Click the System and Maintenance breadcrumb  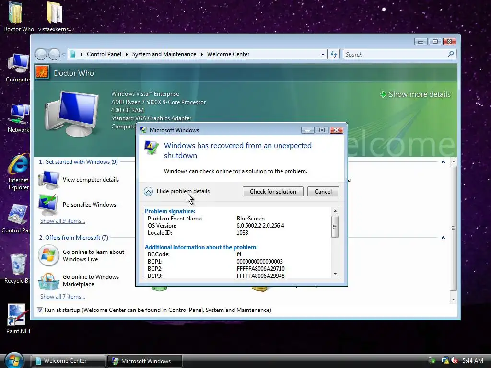coord(164,54)
